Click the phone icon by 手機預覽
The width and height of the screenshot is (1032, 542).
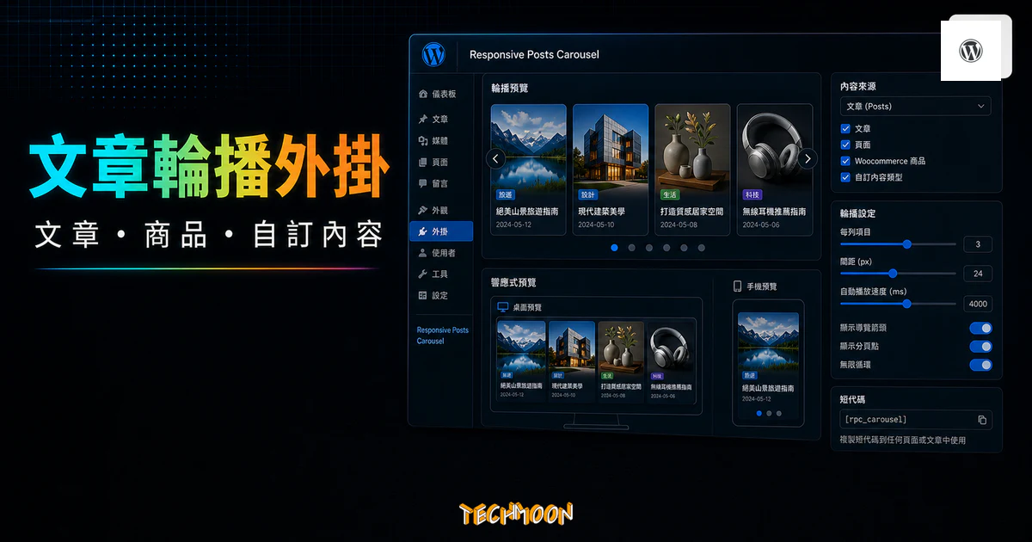tap(737, 286)
